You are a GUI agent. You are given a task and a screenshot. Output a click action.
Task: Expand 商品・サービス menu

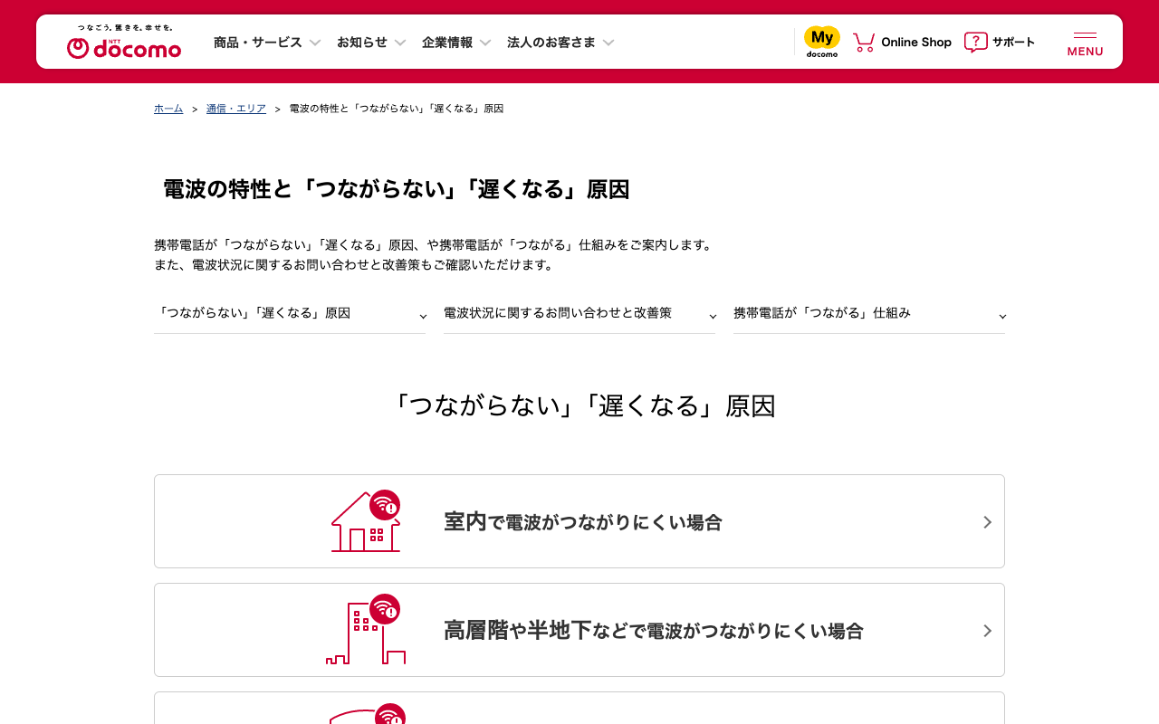[267, 43]
